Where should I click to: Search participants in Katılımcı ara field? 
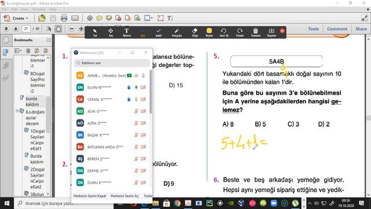point(112,63)
